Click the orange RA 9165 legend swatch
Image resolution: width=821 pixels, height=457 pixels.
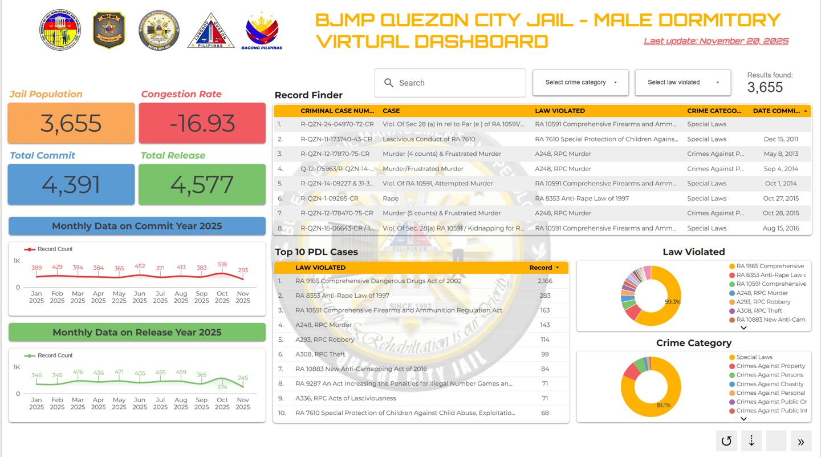pyautogui.click(x=732, y=266)
